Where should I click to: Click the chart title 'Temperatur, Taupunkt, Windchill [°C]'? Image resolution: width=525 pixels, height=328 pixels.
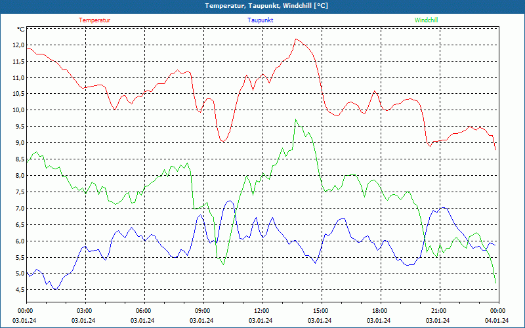pos(266,6)
